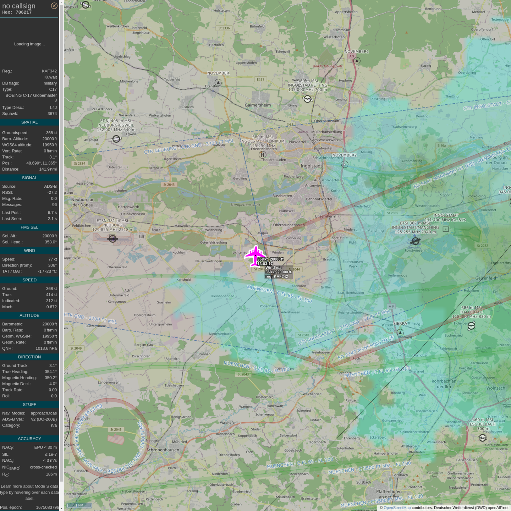The width and height of the screenshot is (511, 511).
Task: Click the Neuburg-Egweil airfield icon
Action: (116, 139)
